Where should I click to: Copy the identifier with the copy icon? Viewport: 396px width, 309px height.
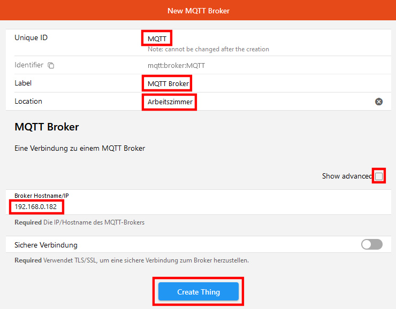click(x=51, y=65)
